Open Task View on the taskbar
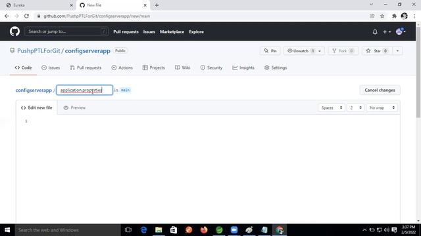This screenshot has height=236, width=421. tap(128, 230)
